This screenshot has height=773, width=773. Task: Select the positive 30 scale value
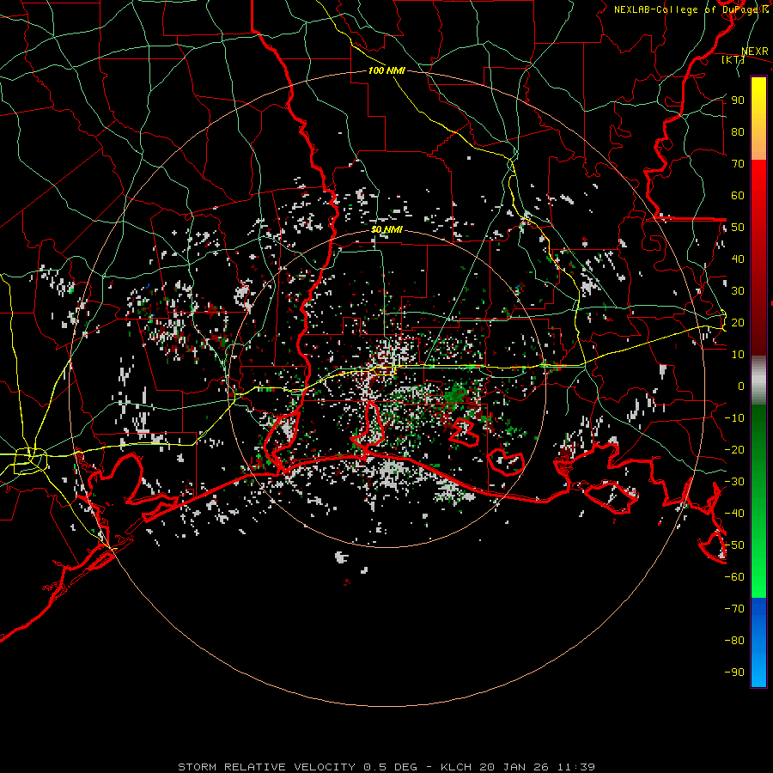coord(738,291)
